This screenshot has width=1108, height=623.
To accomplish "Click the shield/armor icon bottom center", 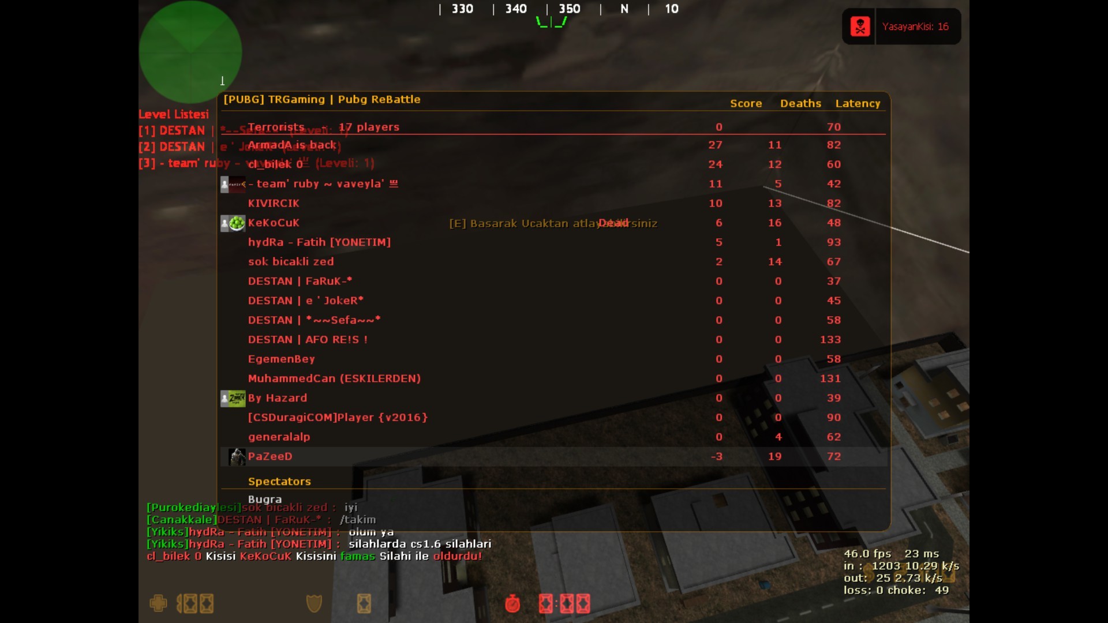I will 315,603.
